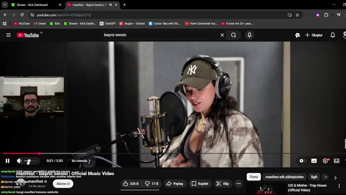This screenshot has height=195, width=346.
Task: Dislike the video (17 B)
Action: pos(151,184)
